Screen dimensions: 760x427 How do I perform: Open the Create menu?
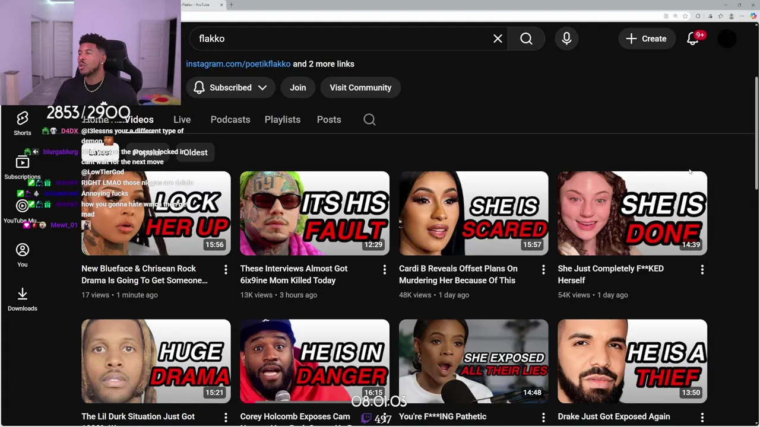tap(646, 39)
